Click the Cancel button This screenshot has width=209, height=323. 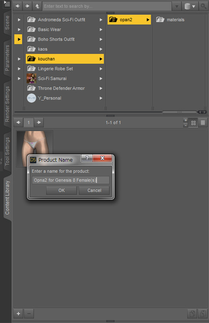(x=94, y=190)
